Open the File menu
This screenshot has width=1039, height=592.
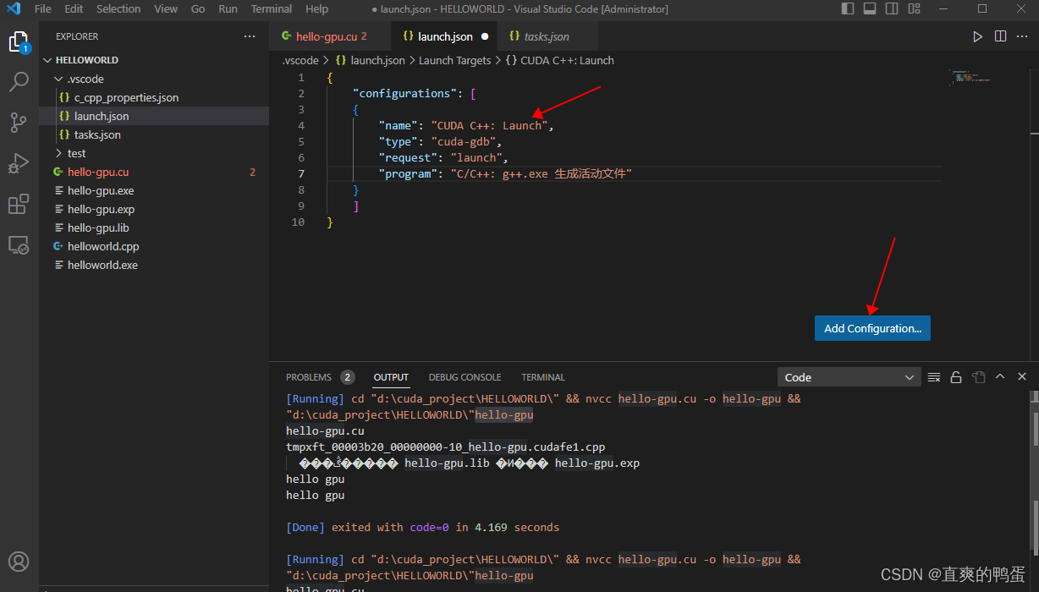coord(43,8)
